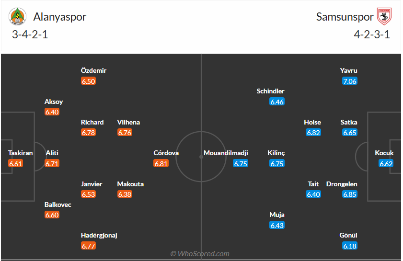
Task: Select player Schindler on the pitch
Action: [x=270, y=91]
